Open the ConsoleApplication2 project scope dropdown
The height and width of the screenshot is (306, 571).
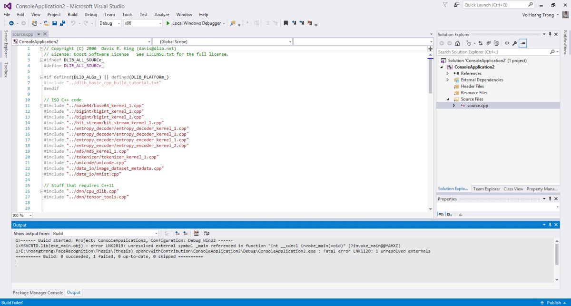coord(81,42)
